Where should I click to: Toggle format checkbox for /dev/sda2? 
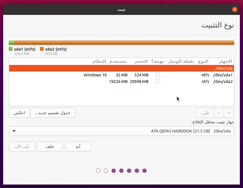pyautogui.click(x=158, y=81)
